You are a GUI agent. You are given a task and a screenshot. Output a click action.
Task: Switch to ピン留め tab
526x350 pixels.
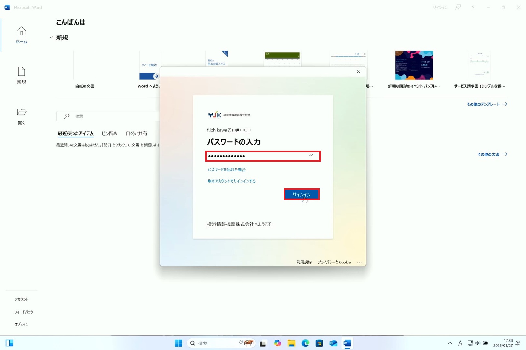[x=109, y=133]
